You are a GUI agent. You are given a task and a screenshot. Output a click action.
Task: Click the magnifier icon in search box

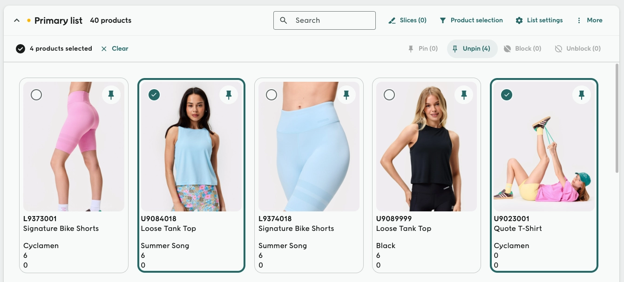(x=284, y=20)
